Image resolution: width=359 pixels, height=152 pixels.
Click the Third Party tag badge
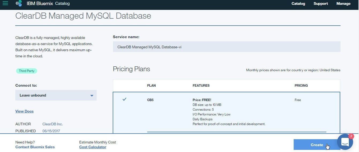point(27,71)
